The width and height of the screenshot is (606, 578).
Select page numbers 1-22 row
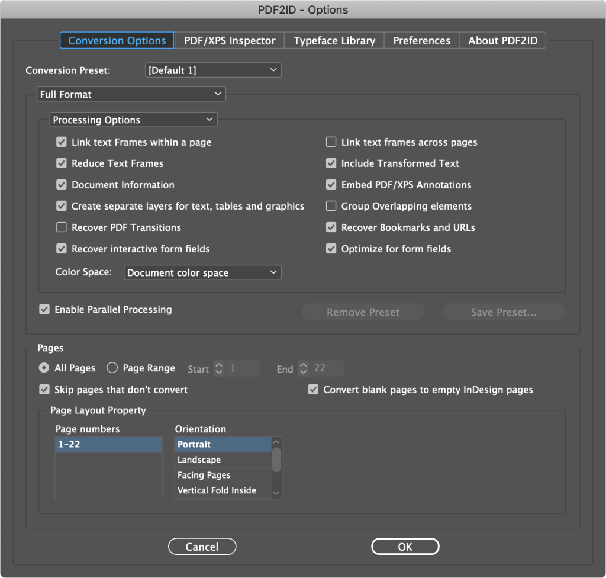[x=109, y=444]
